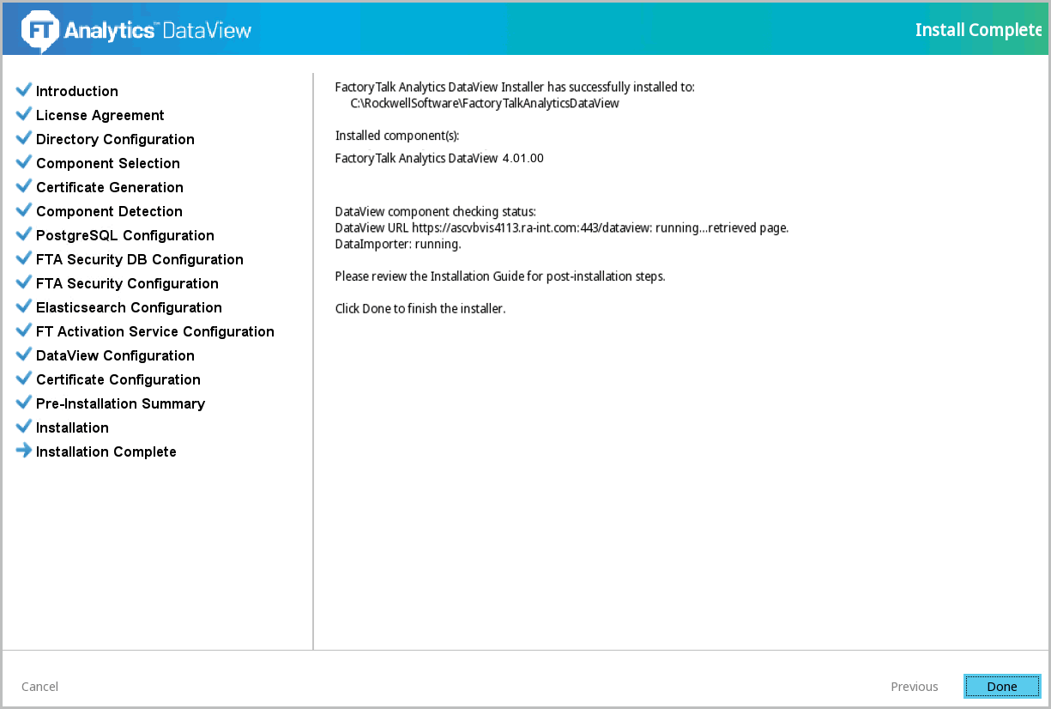Click the Previous button
This screenshot has width=1051, height=709.
pos(915,687)
